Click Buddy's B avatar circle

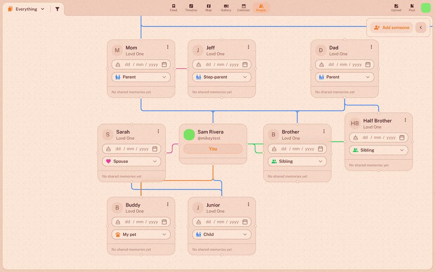tap(117, 208)
